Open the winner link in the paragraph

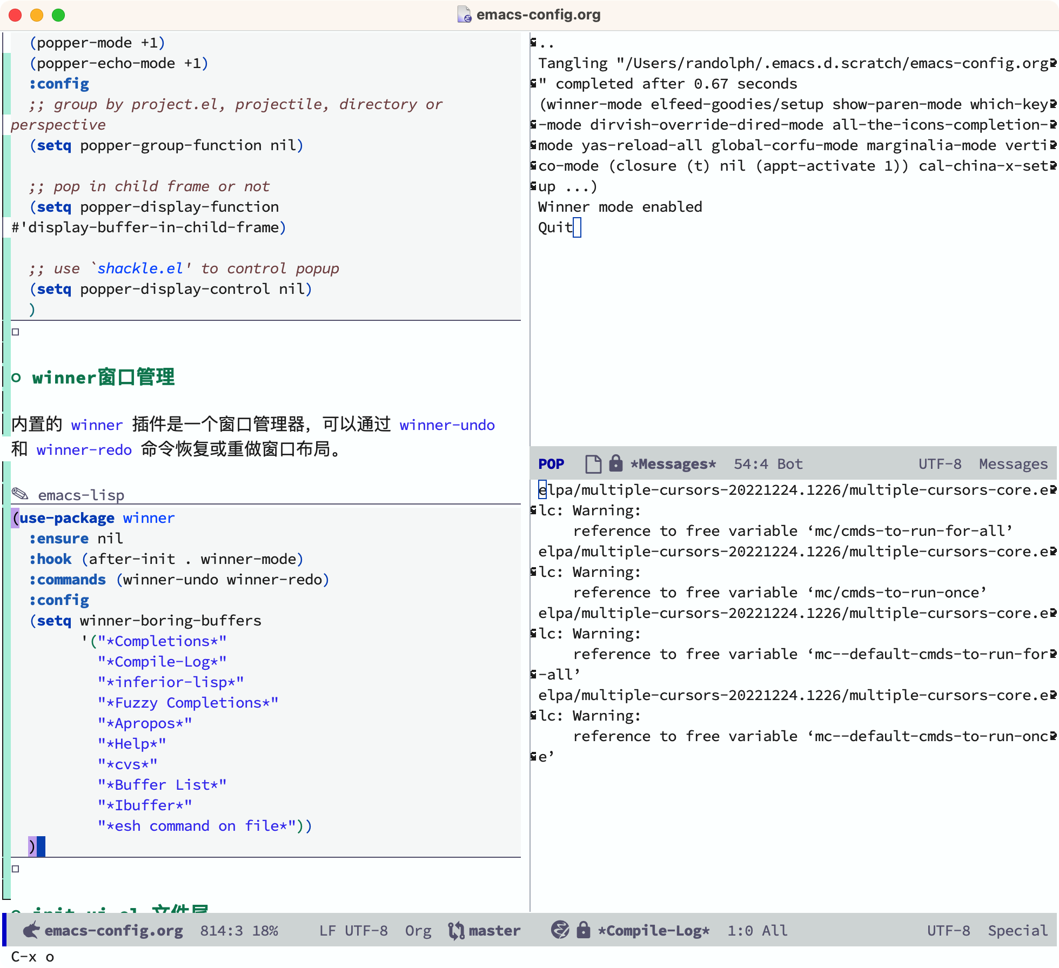coord(97,425)
